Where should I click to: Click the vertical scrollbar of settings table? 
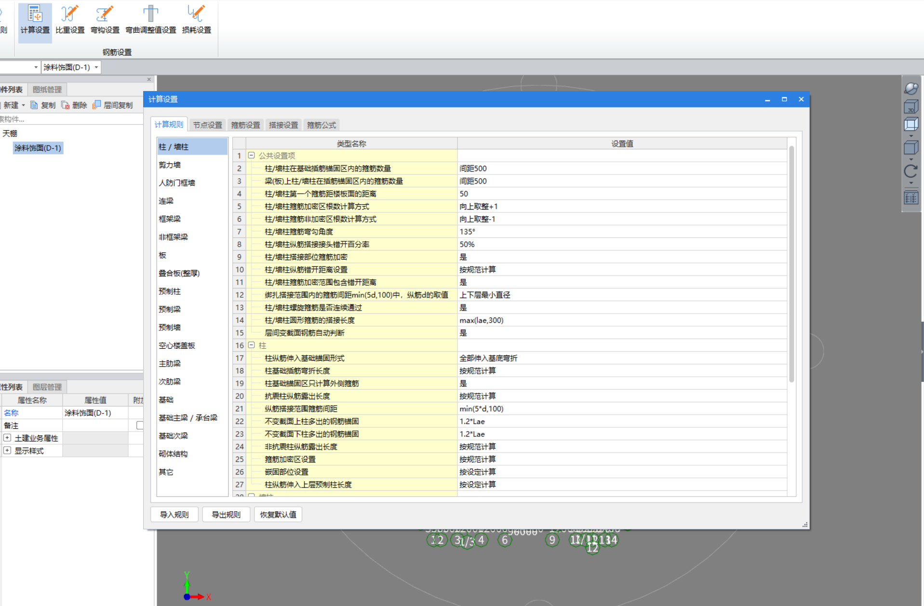click(791, 264)
